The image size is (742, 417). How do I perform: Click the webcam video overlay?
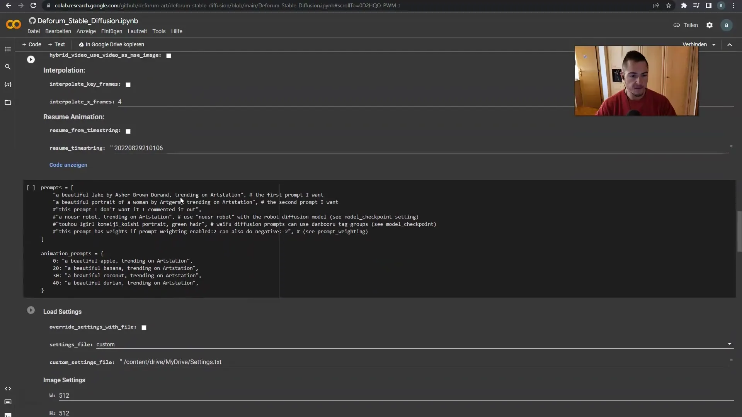(636, 81)
